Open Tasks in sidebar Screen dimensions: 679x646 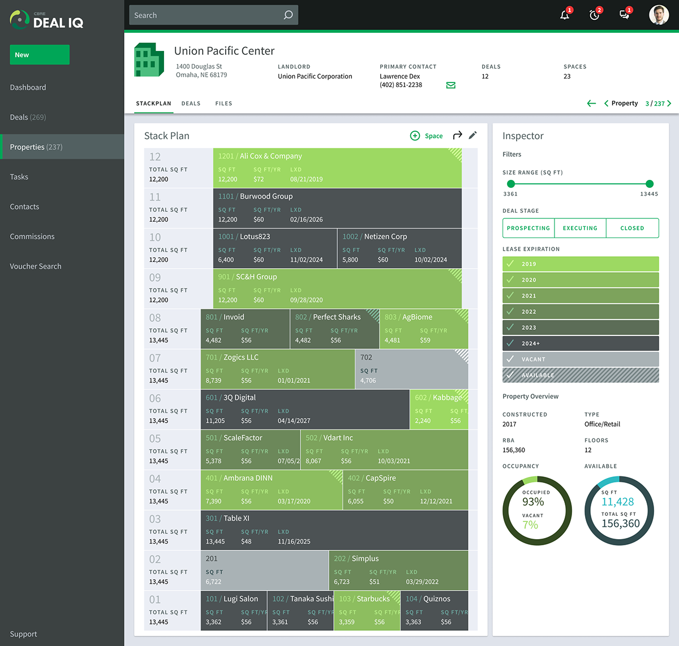pyautogui.click(x=19, y=176)
